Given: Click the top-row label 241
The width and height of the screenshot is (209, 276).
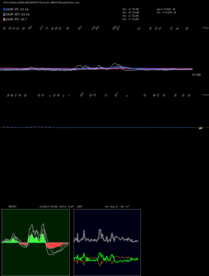Looking at the screenshot, I should tap(80, 28).
